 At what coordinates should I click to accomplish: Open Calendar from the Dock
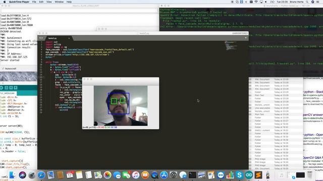tap(70, 175)
